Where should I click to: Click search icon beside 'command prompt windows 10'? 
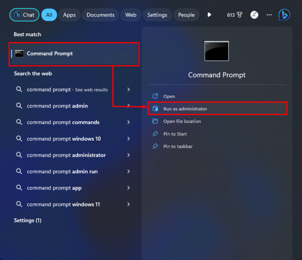pyautogui.click(x=19, y=138)
